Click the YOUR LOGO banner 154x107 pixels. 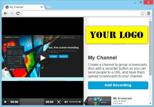[x=117, y=35]
